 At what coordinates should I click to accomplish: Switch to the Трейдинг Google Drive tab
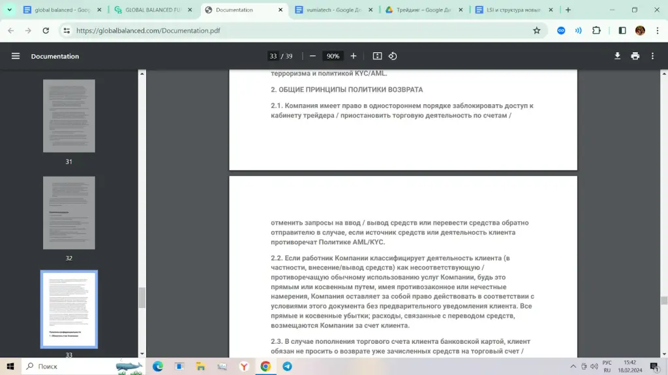click(424, 10)
